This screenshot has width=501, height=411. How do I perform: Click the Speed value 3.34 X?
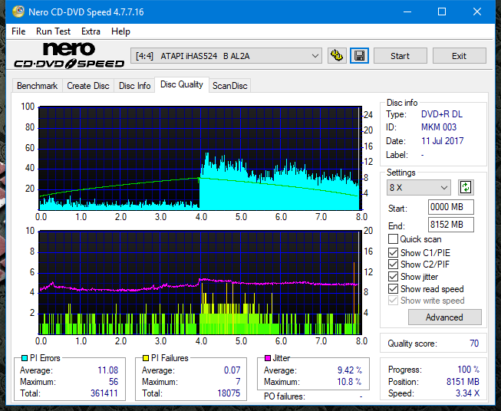tap(467, 393)
